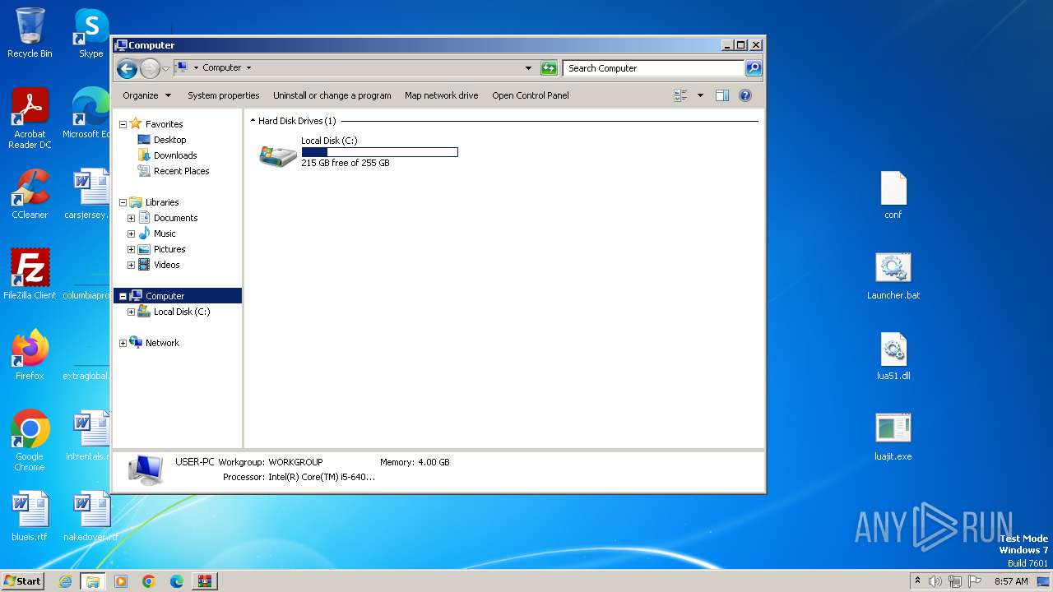
Task: Refresh the Computer window address bar
Action: [x=549, y=68]
